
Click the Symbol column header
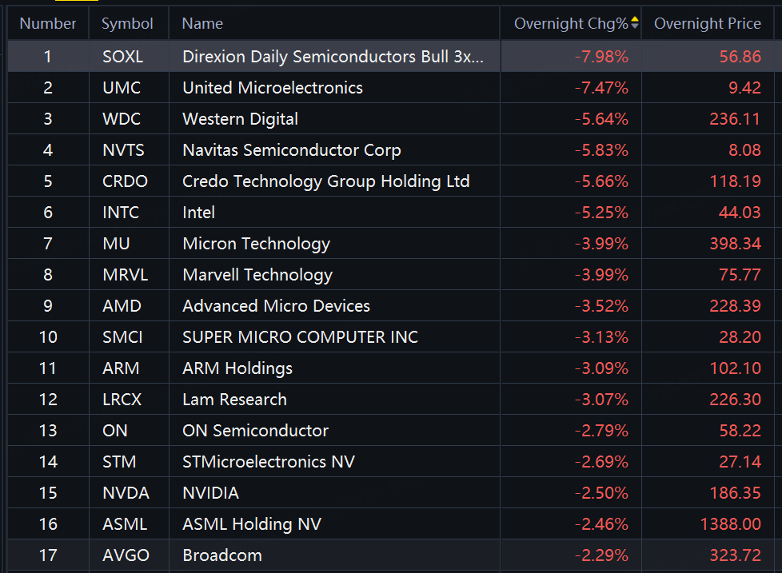click(x=127, y=24)
